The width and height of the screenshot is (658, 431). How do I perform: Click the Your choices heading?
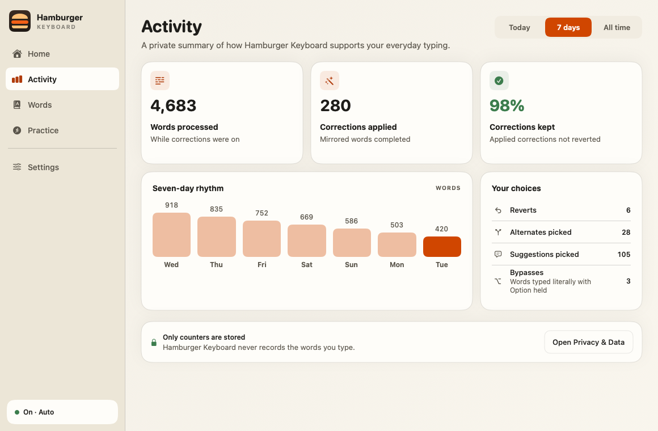coord(516,188)
